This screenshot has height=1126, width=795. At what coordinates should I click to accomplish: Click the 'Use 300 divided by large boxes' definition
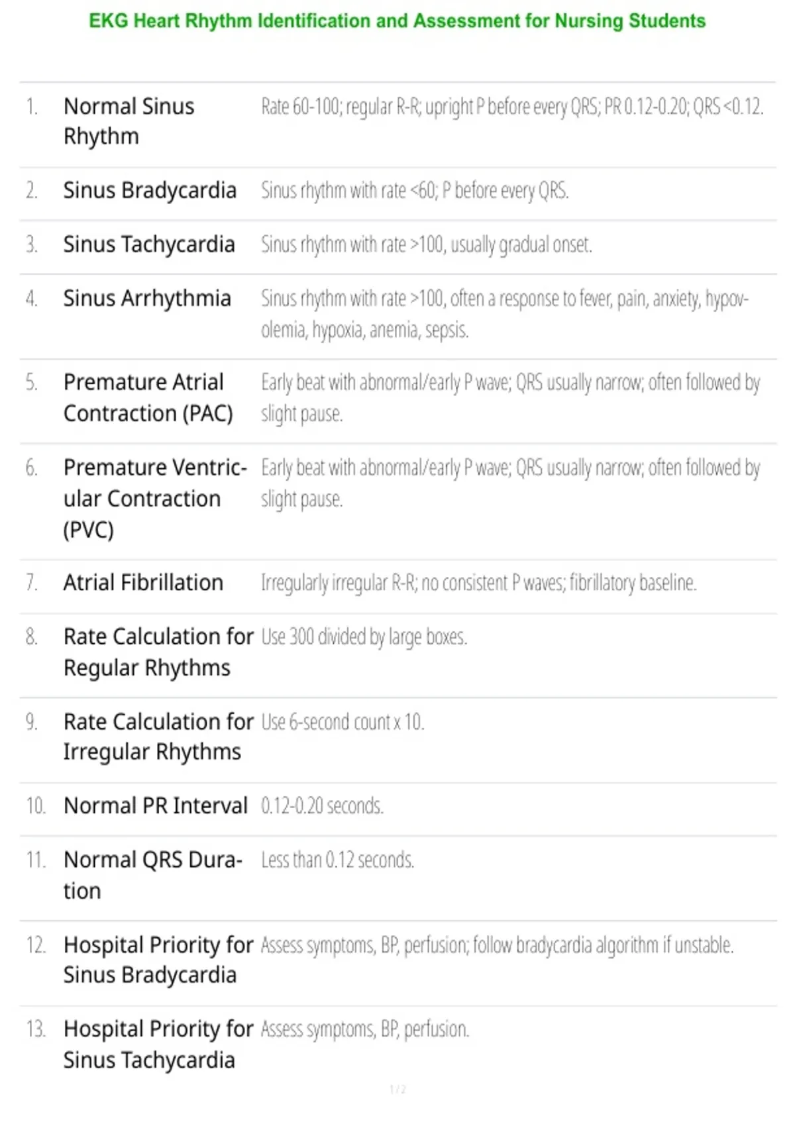pyautogui.click(x=364, y=637)
